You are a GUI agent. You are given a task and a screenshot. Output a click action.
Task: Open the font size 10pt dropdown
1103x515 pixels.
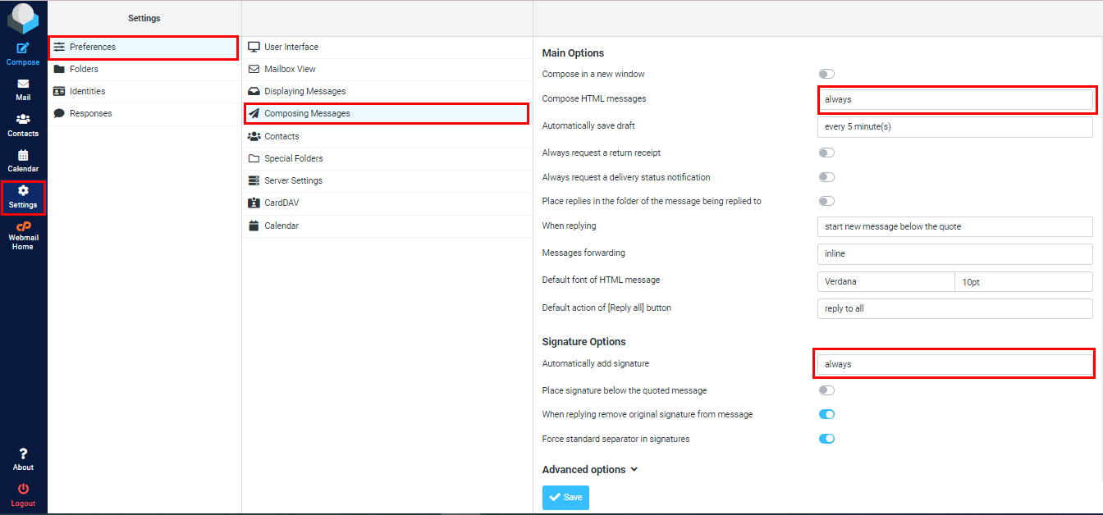[1023, 281]
